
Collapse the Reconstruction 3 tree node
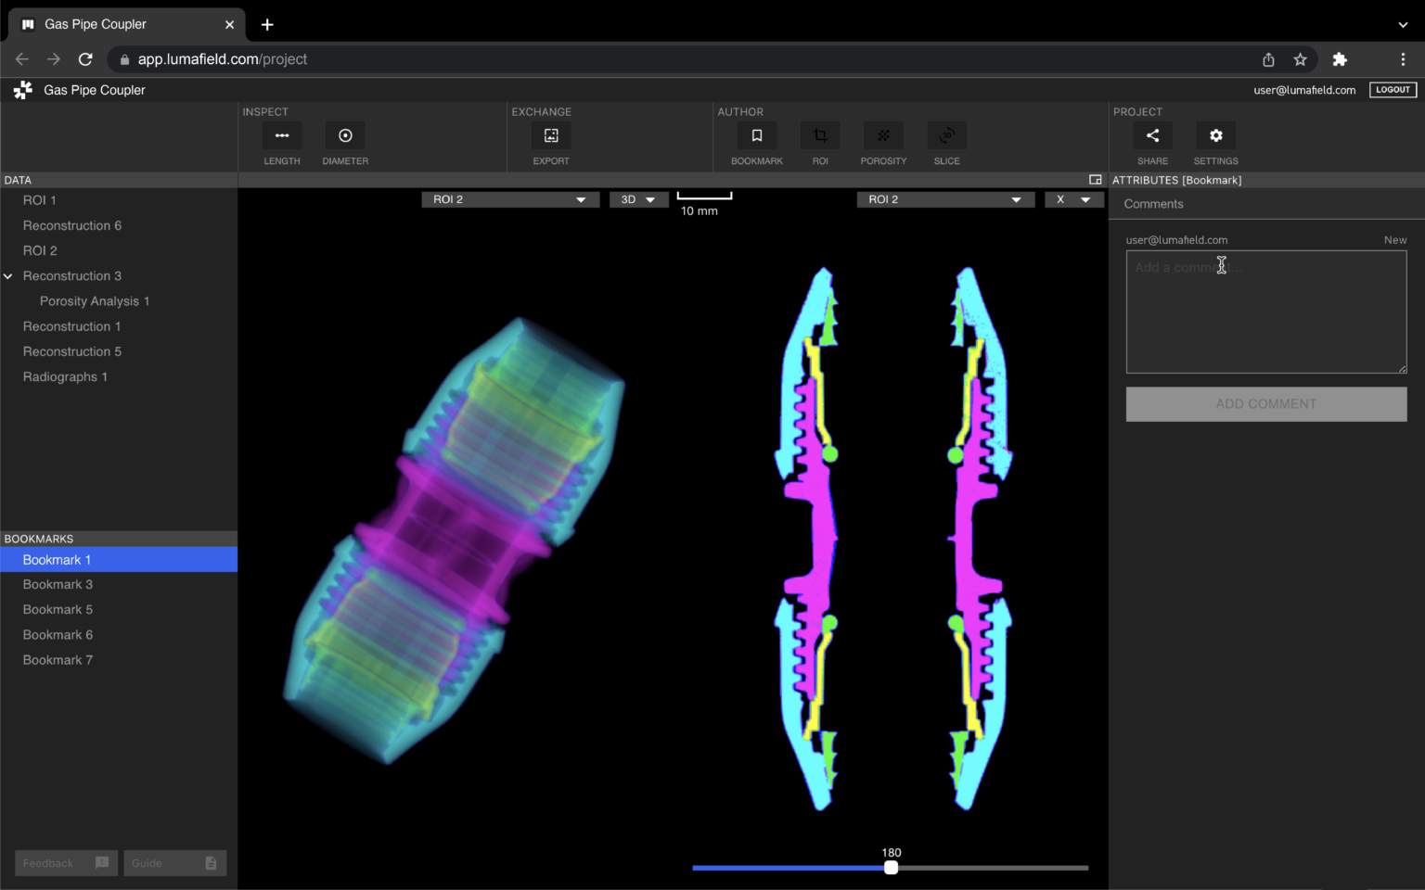point(8,276)
